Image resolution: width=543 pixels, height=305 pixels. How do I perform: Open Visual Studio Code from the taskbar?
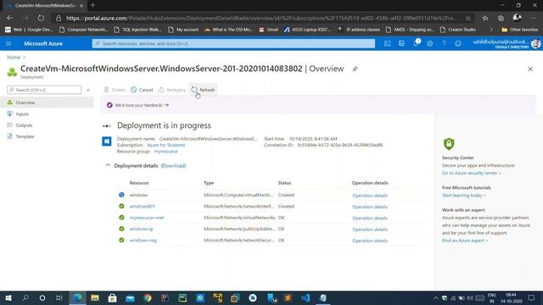coord(305,297)
